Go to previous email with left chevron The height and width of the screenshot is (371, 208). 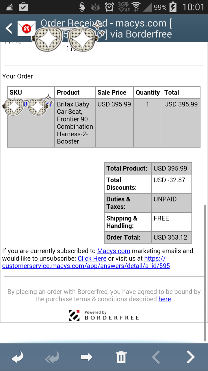pyautogui.click(x=156, y=357)
